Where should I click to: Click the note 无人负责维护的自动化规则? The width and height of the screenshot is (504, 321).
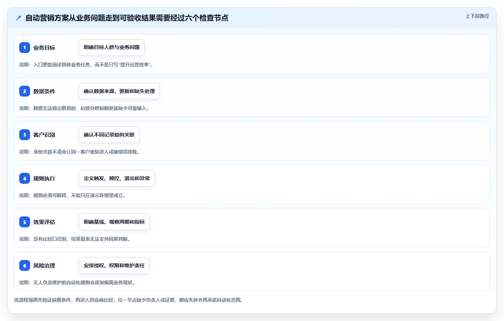click(x=78, y=283)
